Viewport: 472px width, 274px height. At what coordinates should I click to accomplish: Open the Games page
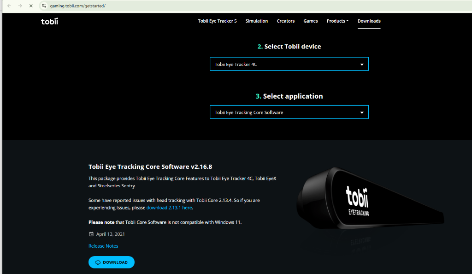tap(310, 21)
